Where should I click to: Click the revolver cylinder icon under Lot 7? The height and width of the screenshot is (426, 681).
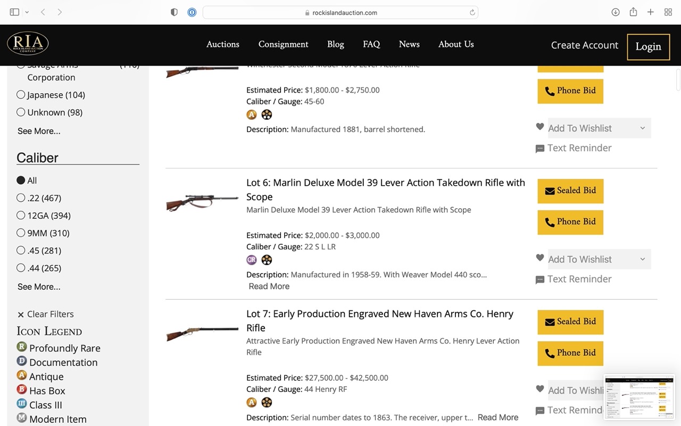pos(267,402)
